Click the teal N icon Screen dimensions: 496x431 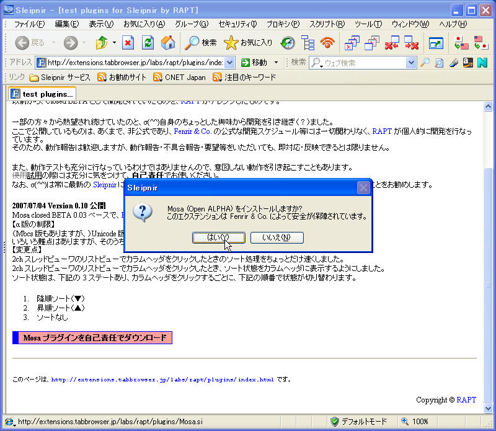click(x=482, y=63)
